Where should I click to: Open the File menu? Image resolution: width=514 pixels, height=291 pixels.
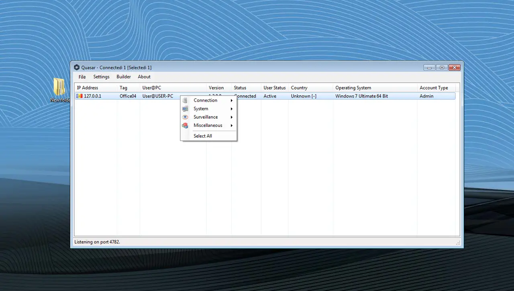click(82, 77)
